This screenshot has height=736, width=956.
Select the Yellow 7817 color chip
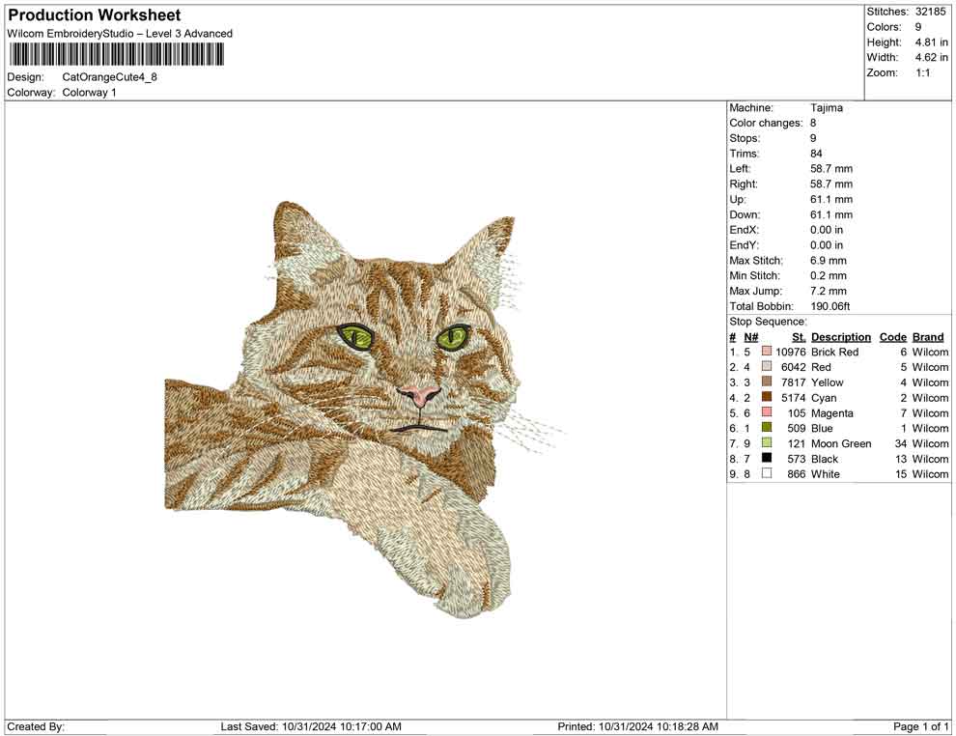(x=766, y=382)
